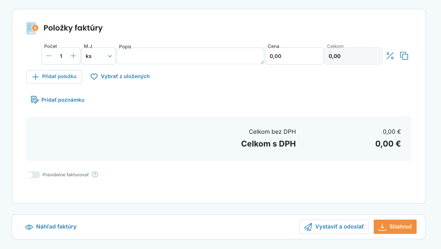Focus the Popis description text area
The width and height of the screenshot is (441, 249).
click(190, 56)
